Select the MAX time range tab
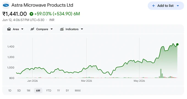This screenshot has height=99, width=187. (x=78, y=91)
